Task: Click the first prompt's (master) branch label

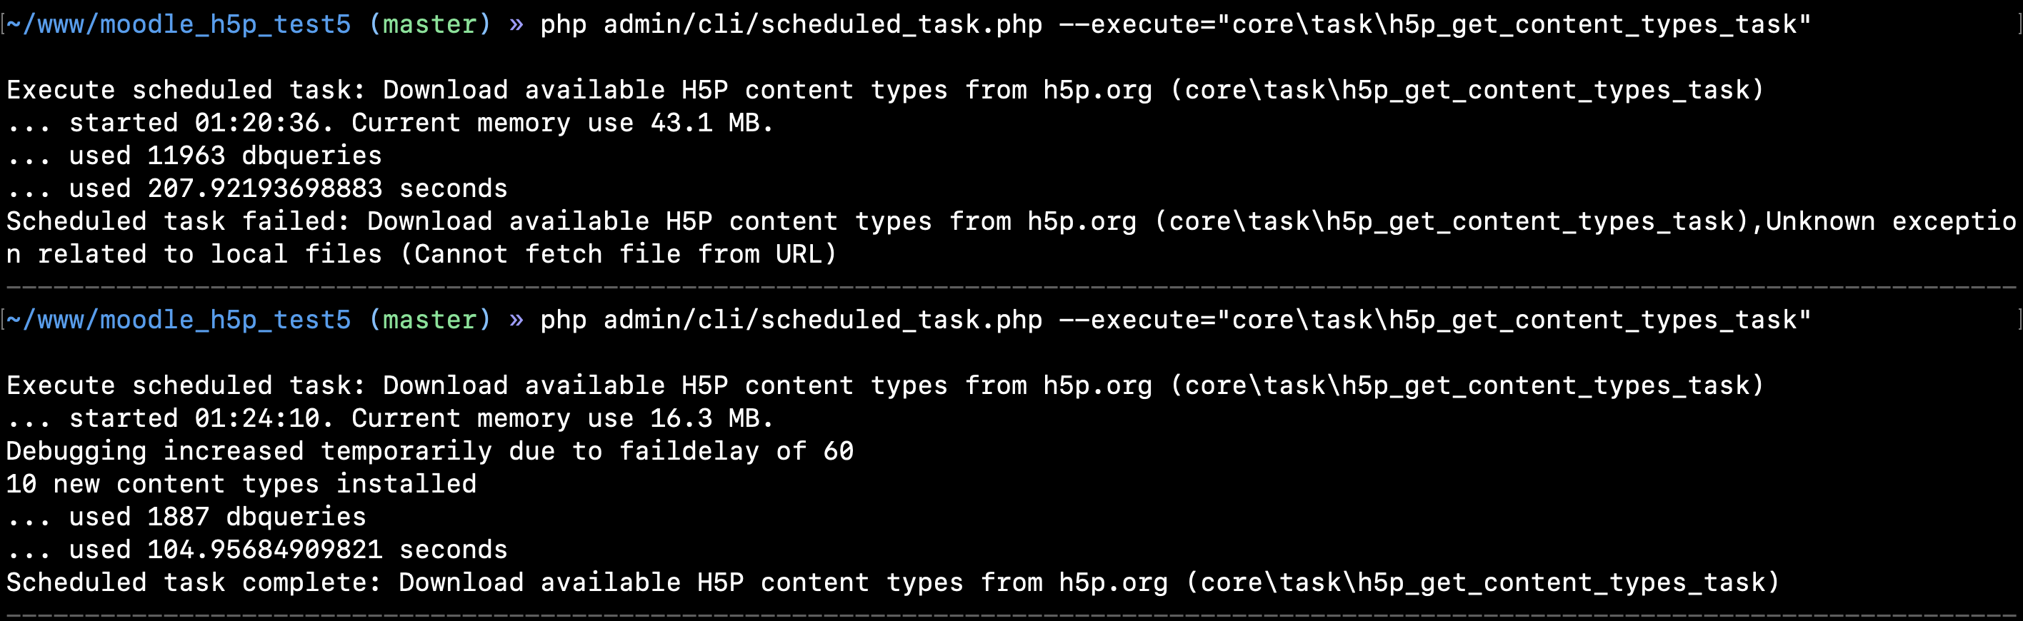Action: [x=429, y=24]
